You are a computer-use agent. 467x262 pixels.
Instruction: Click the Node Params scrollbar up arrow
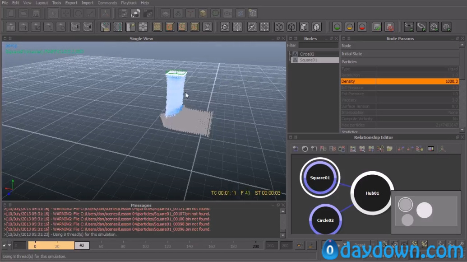pyautogui.click(x=462, y=45)
